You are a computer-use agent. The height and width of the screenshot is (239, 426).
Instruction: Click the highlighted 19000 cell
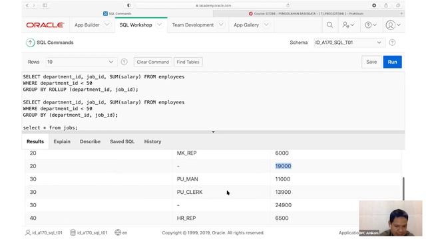tap(283, 166)
